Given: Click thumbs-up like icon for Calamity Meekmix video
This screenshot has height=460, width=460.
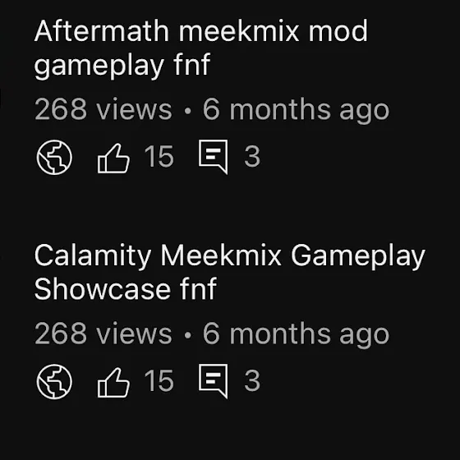Looking at the screenshot, I should [x=113, y=382].
